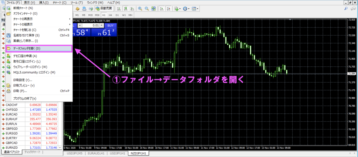Switch to the EURAUD,H1 chart tab
The width and height of the screenshot is (358, 157).
click(96, 154)
